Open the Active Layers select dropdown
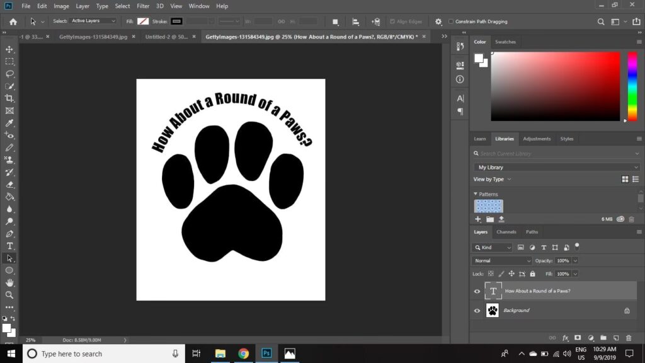This screenshot has height=363, width=645. pyautogui.click(x=93, y=21)
